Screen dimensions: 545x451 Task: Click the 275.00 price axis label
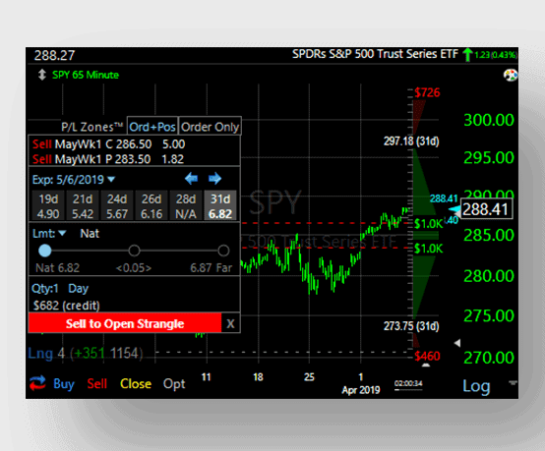click(x=489, y=316)
